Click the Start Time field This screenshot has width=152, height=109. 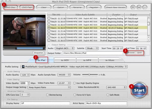118,48
